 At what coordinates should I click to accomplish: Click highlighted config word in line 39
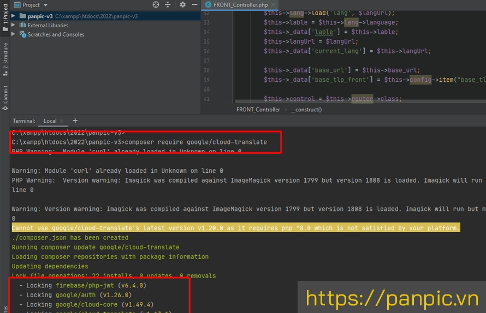coord(420,80)
